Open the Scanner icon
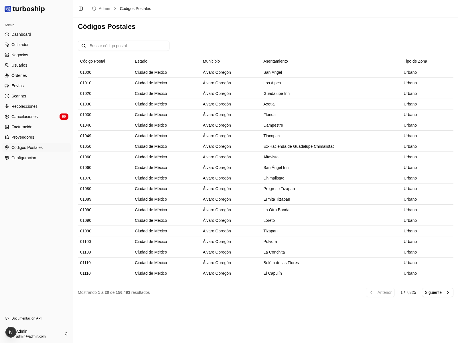Image resolution: width=458 pixels, height=343 pixels. coord(7,96)
